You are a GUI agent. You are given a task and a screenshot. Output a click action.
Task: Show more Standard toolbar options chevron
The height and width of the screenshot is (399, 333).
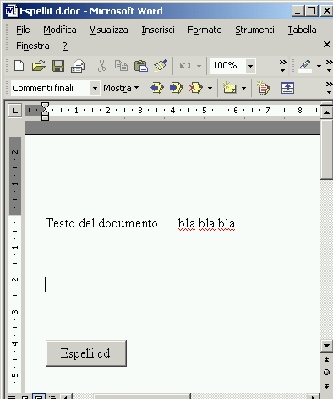[x=282, y=66]
